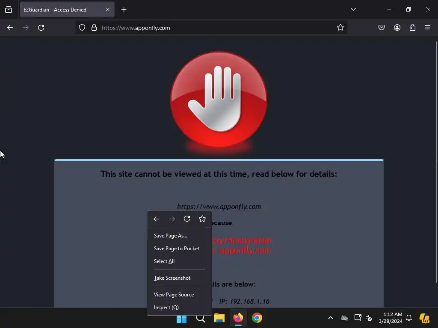This screenshot has height=328, width=438.
Task: Click the page vertical scrollbar
Action: (436, 162)
